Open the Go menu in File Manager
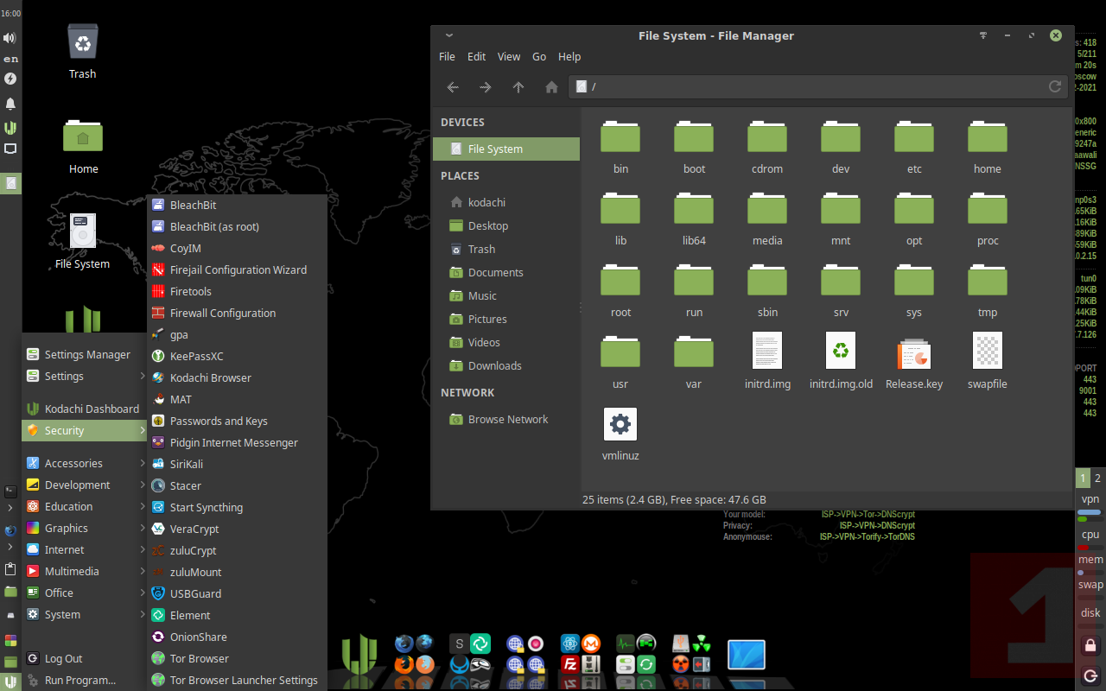This screenshot has height=691, width=1106. (539, 57)
